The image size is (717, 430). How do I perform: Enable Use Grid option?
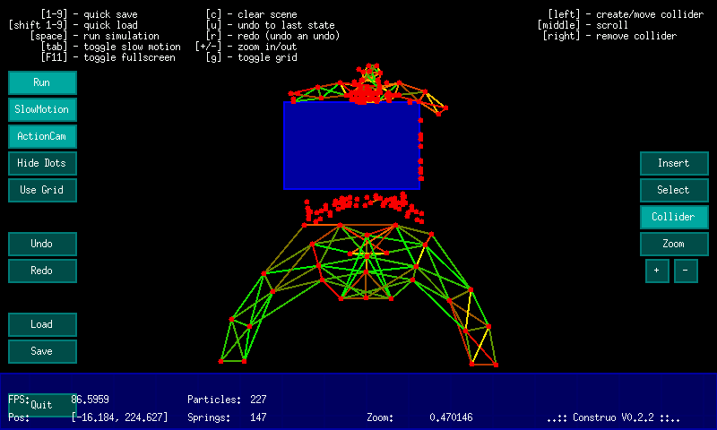42,190
